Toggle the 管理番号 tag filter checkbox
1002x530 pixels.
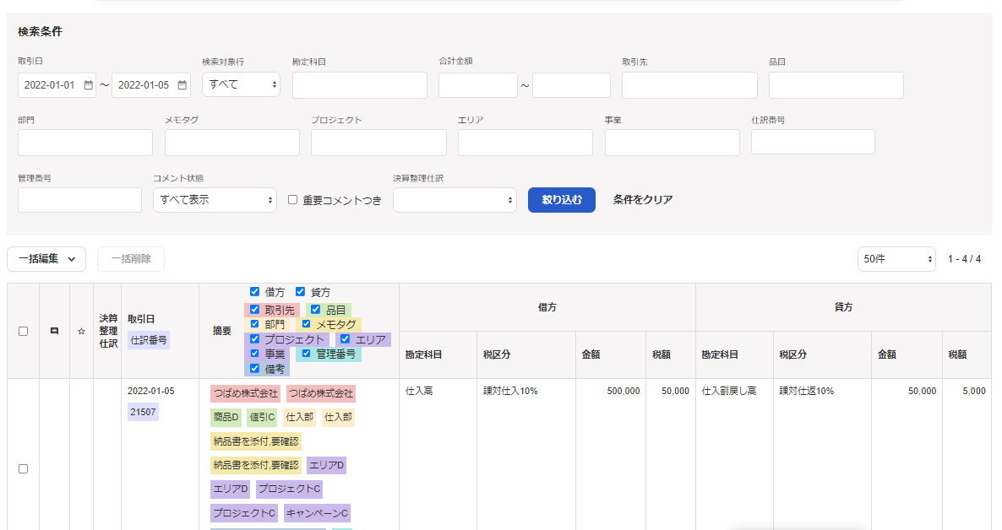click(x=306, y=353)
